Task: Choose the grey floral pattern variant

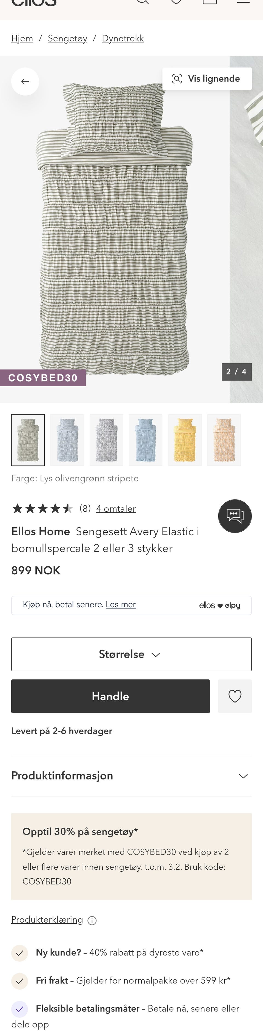Action: tap(106, 440)
